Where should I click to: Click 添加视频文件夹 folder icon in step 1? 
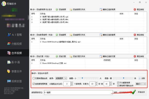click(71, 10)
